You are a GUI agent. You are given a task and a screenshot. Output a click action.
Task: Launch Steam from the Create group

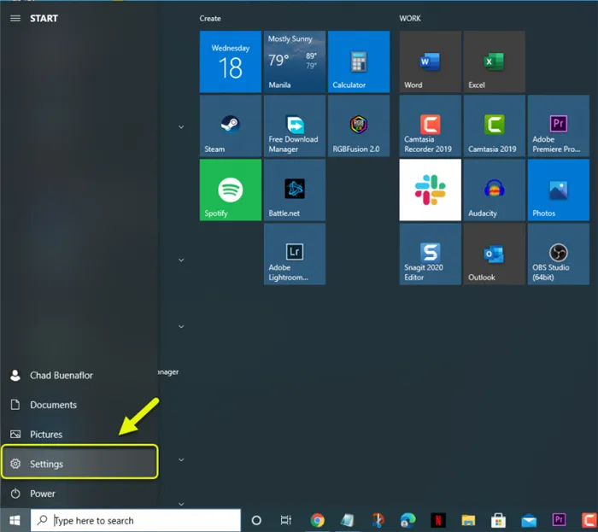(231, 126)
